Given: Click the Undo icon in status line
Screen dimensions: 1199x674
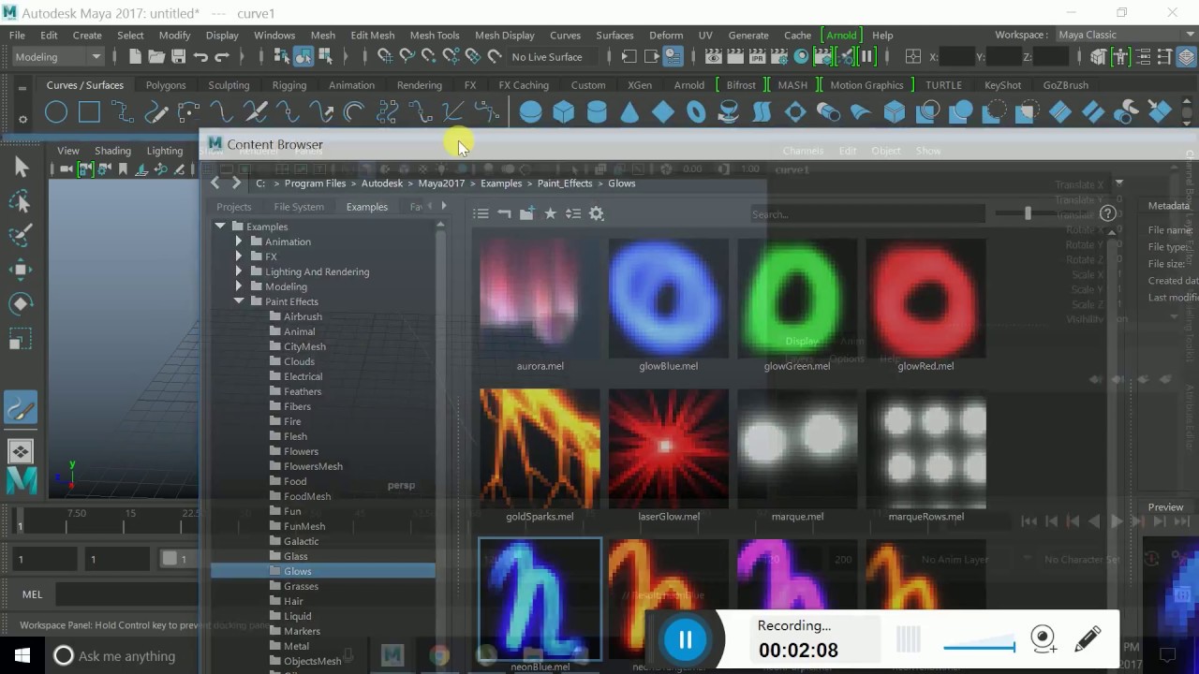Looking at the screenshot, I should coord(200,57).
